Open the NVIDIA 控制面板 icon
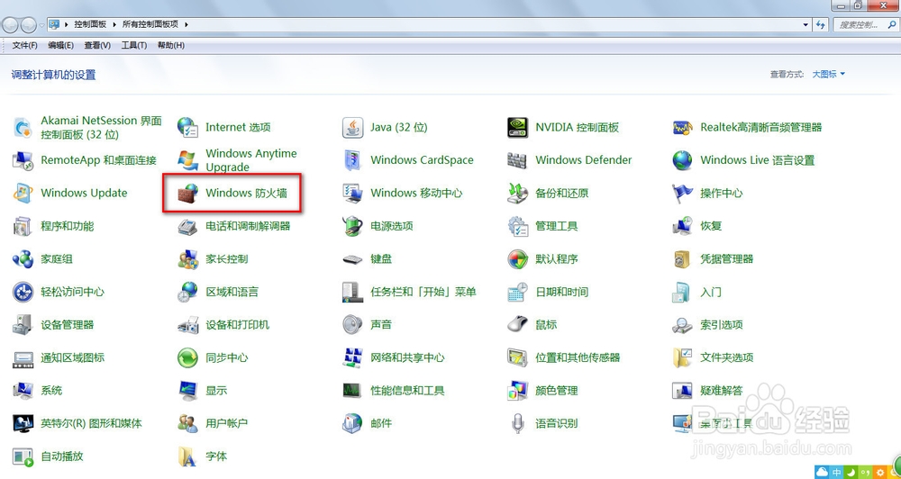 tap(518, 128)
